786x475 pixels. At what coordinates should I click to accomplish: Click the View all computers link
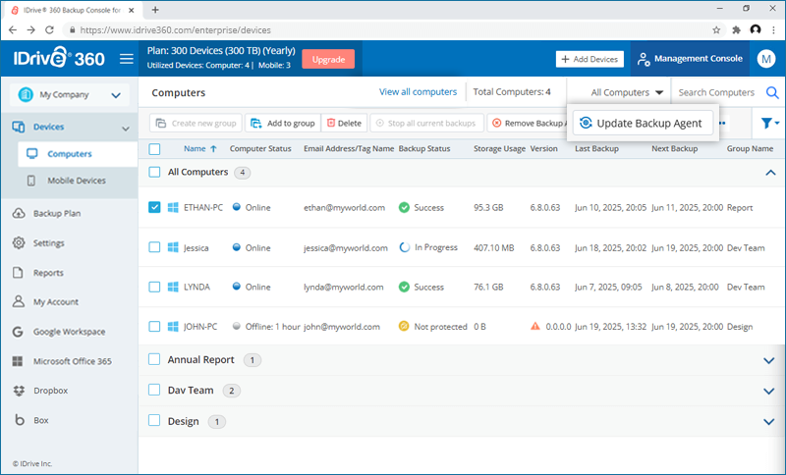(418, 92)
